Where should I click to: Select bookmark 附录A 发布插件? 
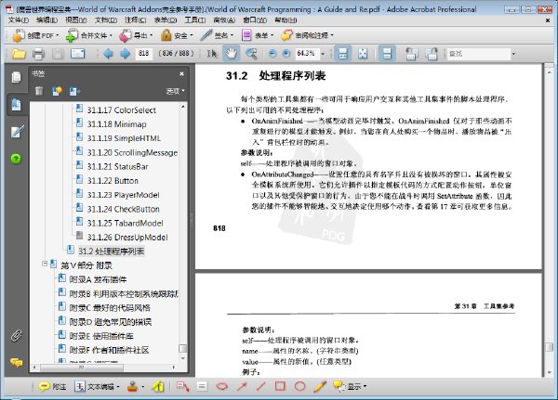coord(98,279)
